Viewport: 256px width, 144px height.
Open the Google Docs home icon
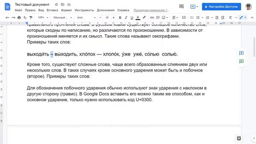(x=8, y=7)
